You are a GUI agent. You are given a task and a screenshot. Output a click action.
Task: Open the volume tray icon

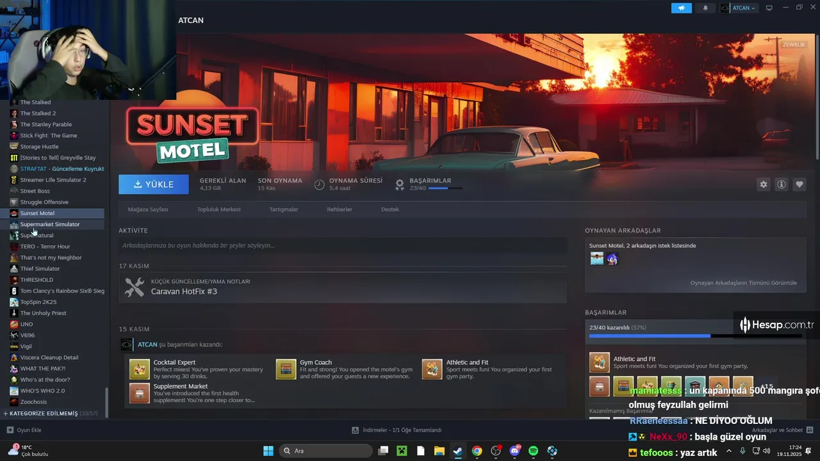click(x=768, y=451)
